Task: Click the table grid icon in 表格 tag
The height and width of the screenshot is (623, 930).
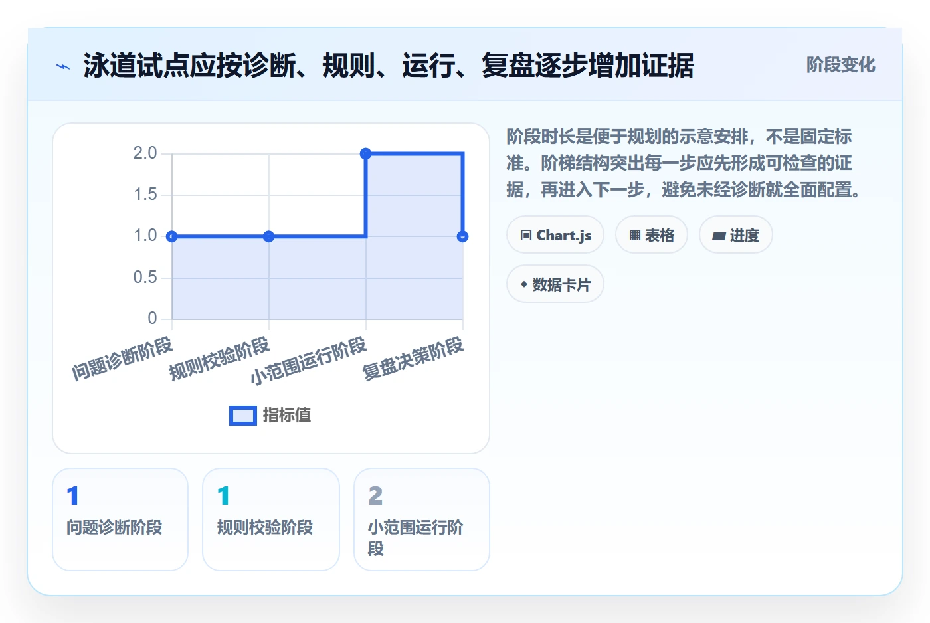Action: point(635,236)
